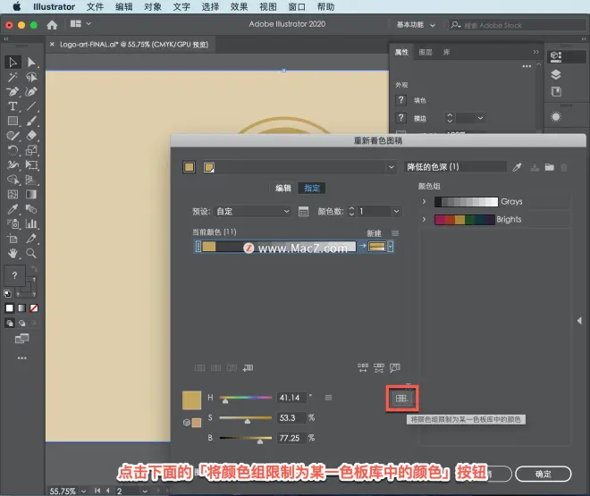
Task: Open the 文件 menu
Action: click(95, 7)
